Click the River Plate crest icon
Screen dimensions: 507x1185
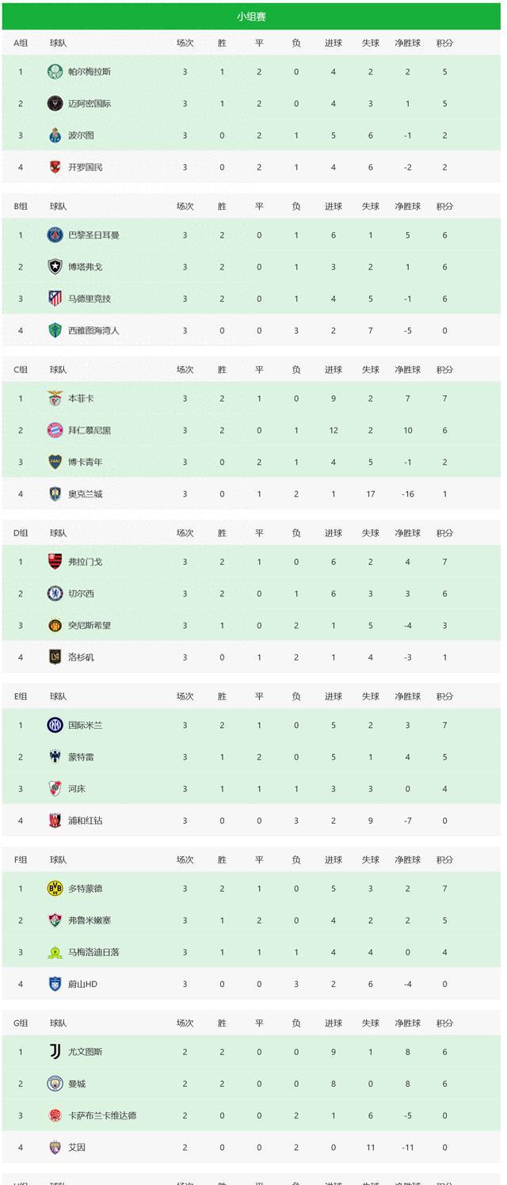[55, 789]
